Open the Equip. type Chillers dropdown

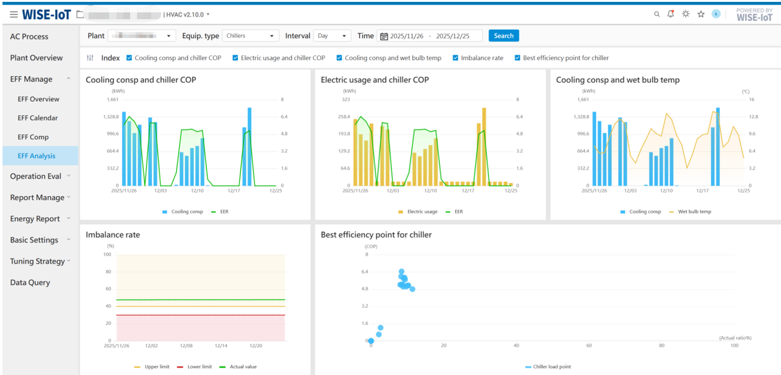(250, 36)
